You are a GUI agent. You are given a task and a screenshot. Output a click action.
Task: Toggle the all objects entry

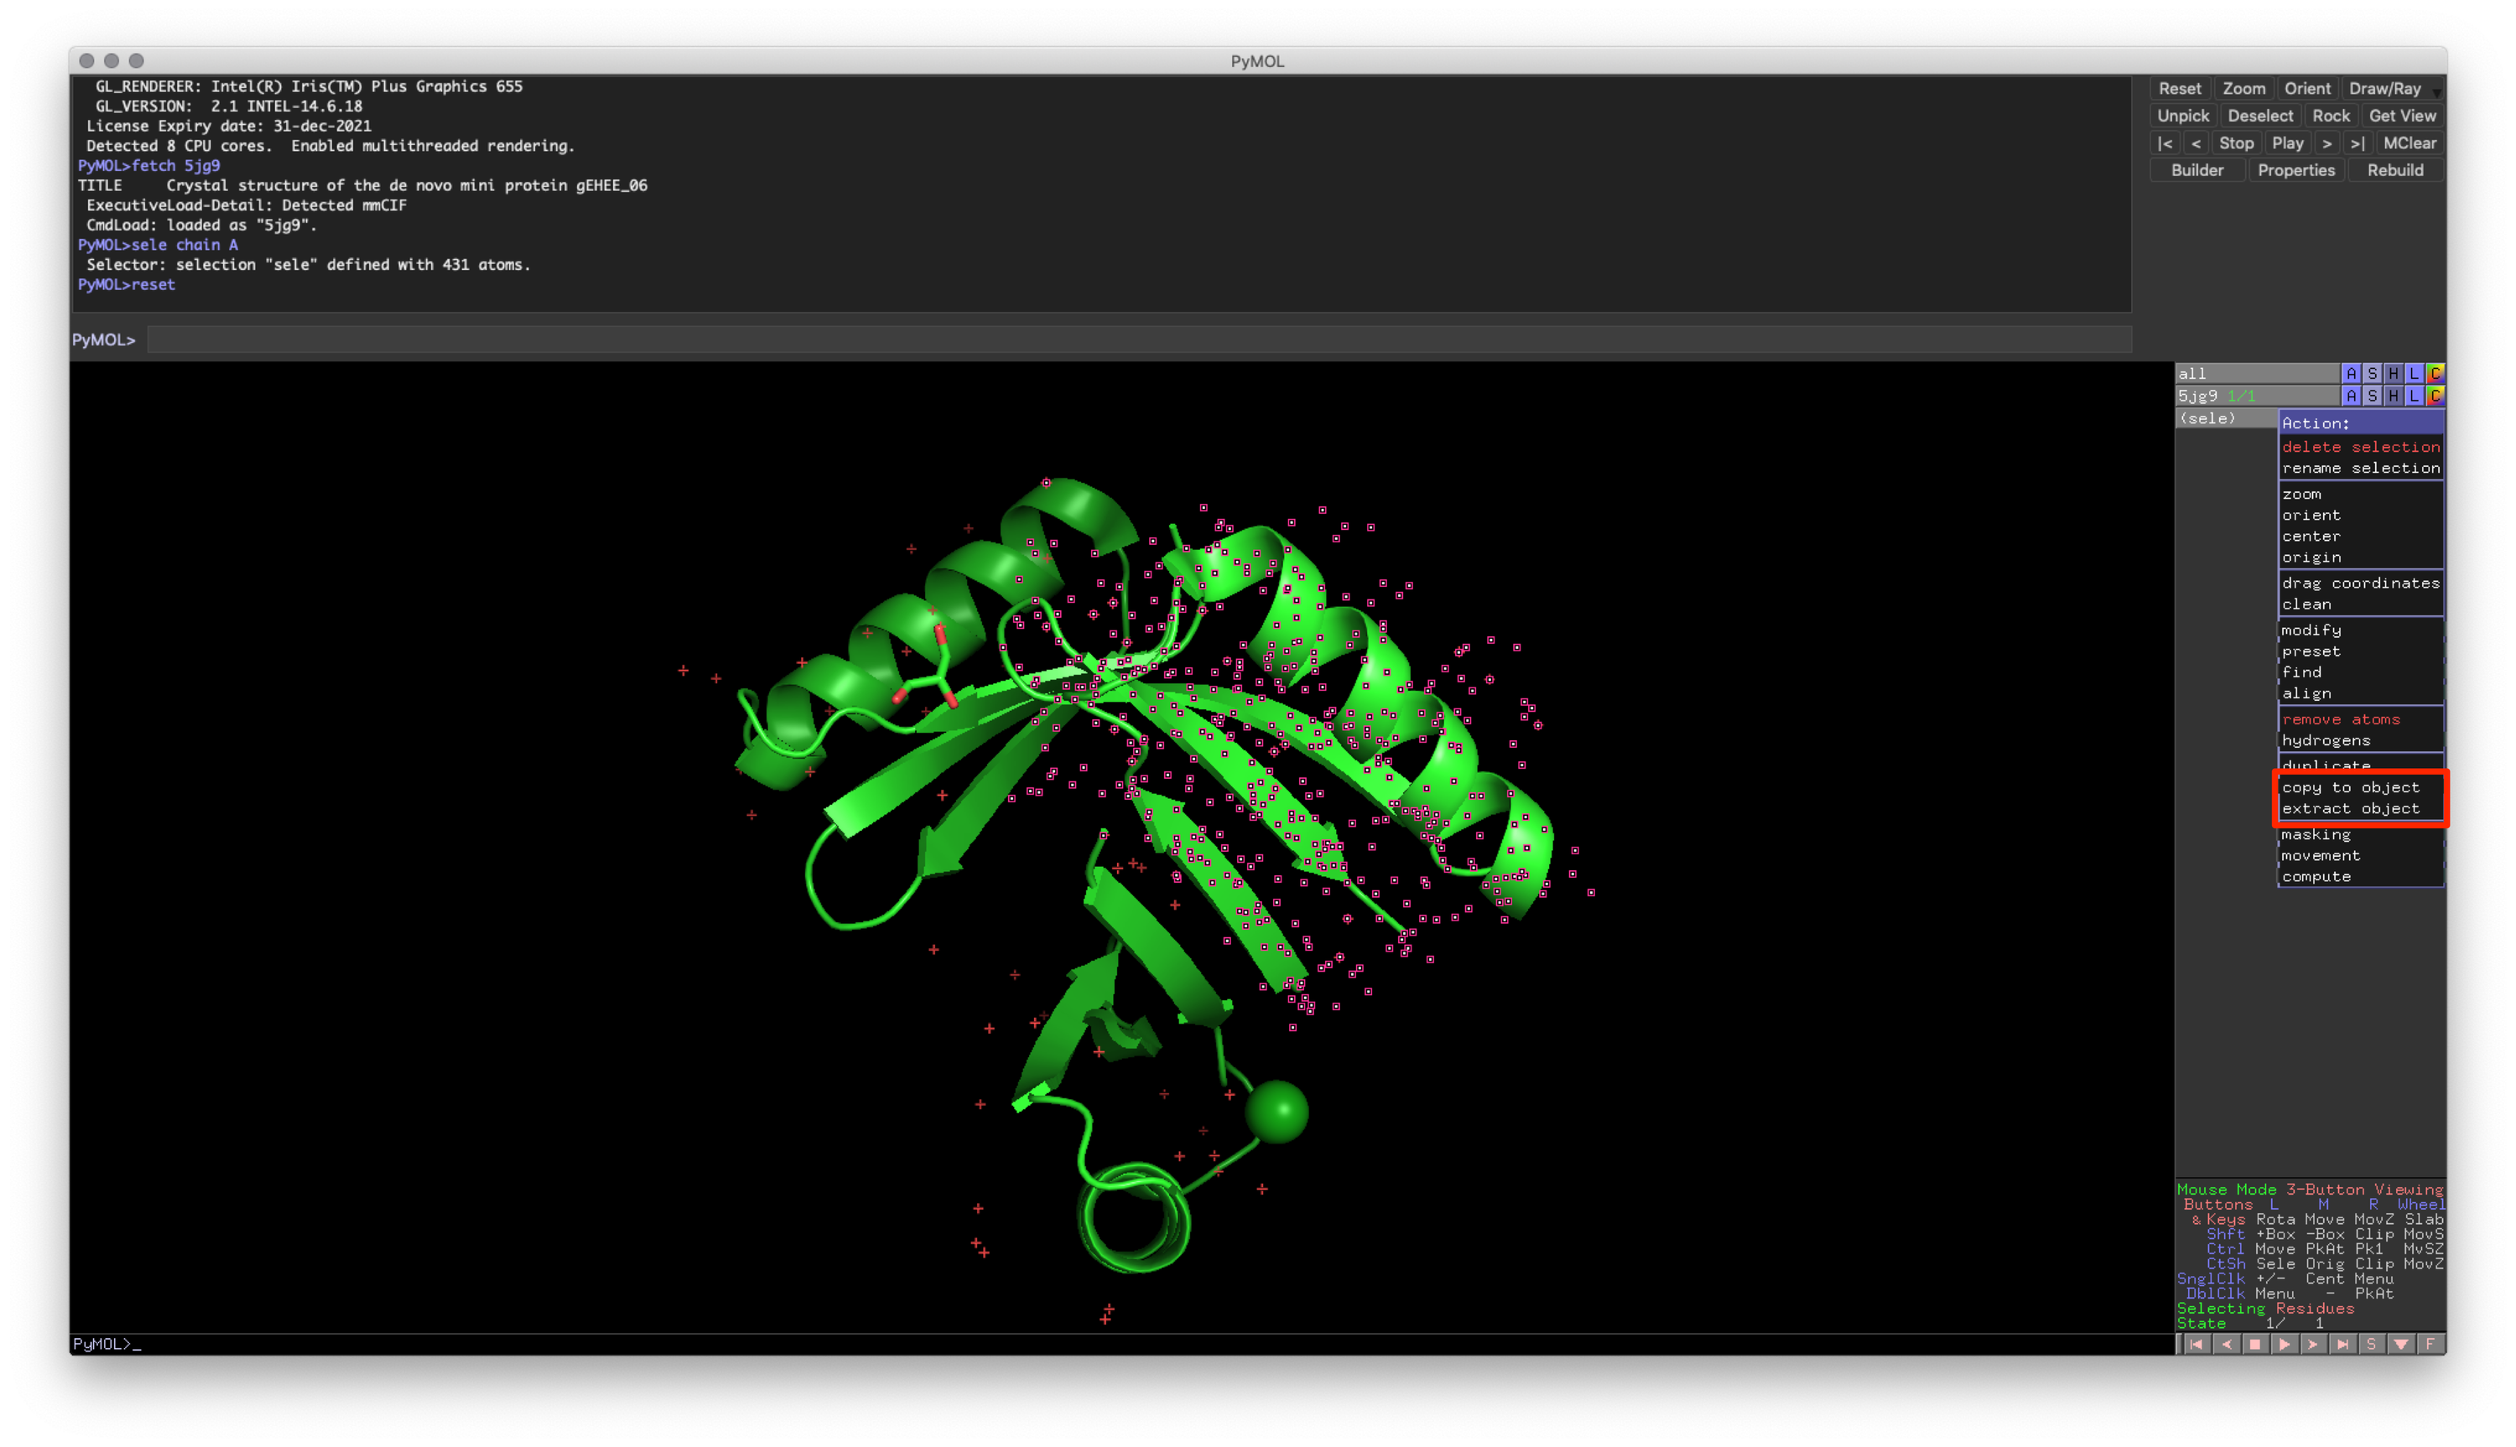pos(2257,374)
